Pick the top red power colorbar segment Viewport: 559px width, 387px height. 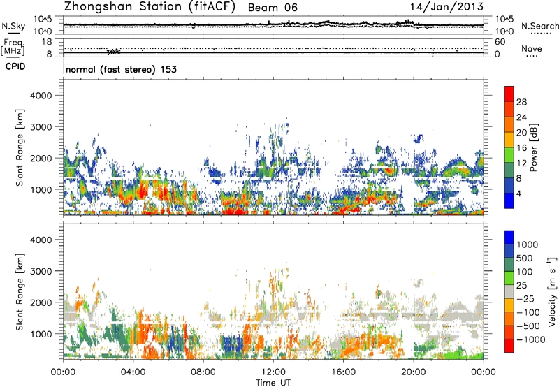click(509, 94)
